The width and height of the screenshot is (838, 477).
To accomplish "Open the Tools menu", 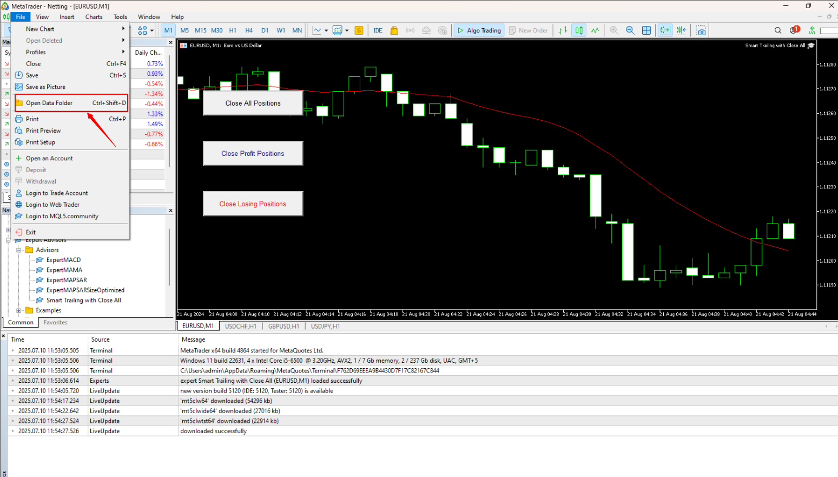I will tap(120, 17).
